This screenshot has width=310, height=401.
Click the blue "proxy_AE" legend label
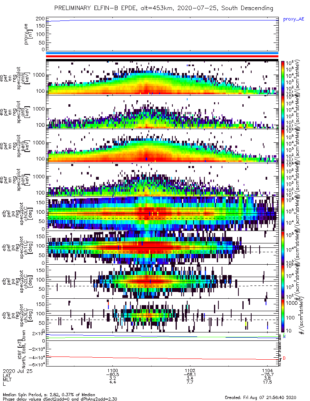coord(294,19)
